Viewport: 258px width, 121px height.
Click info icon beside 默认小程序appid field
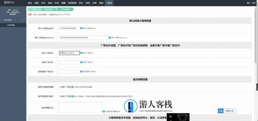tap(81, 28)
